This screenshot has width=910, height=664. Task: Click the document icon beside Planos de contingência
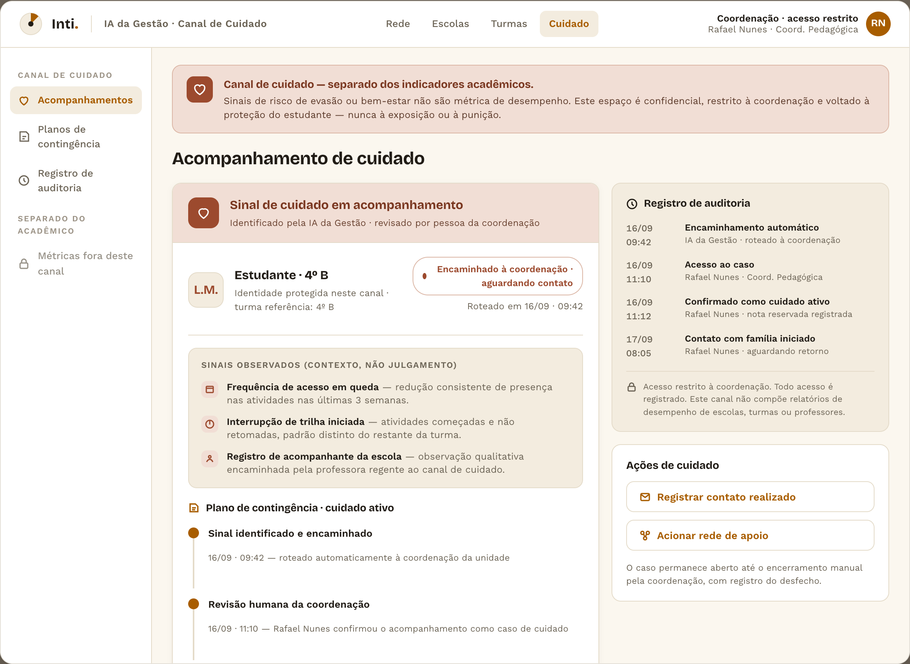(24, 137)
